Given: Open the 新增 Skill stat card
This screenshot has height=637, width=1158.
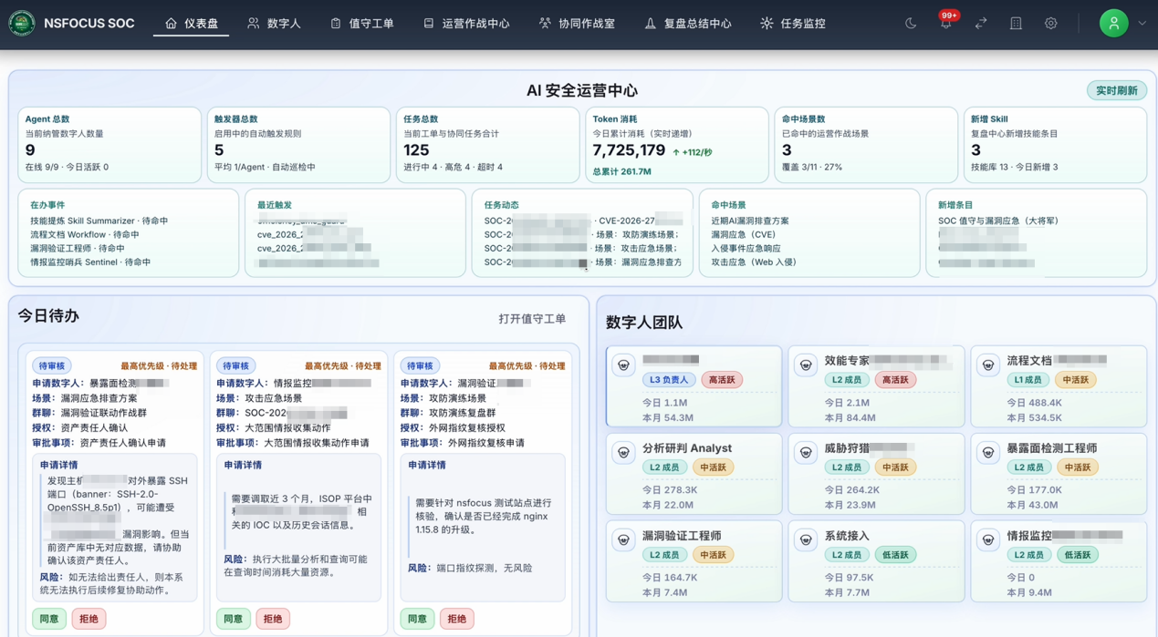Looking at the screenshot, I should point(1055,145).
